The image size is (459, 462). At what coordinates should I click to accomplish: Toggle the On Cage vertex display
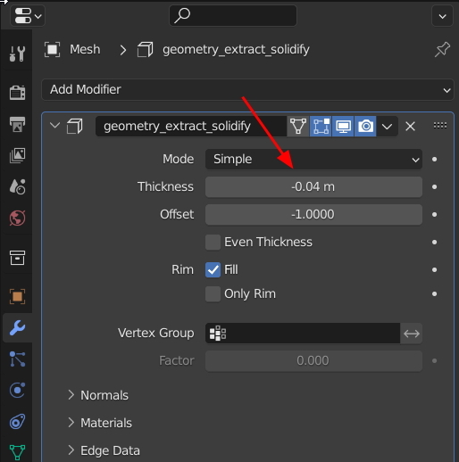(x=298, y=127)
